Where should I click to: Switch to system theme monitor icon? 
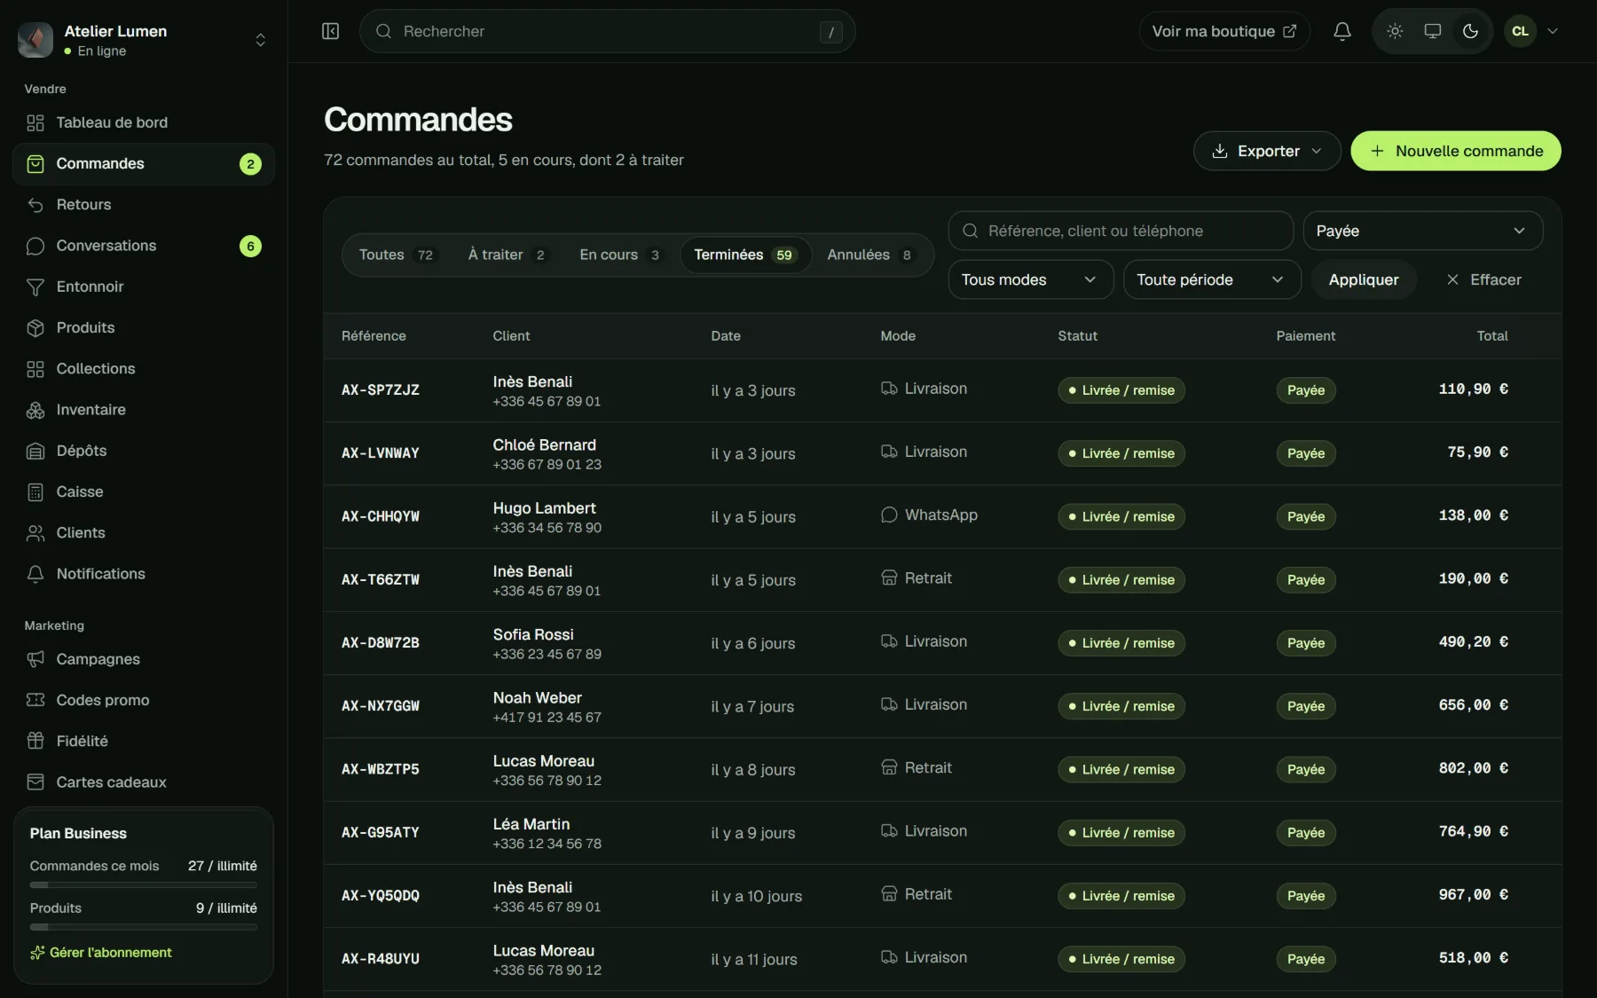tap(1432, 31)
